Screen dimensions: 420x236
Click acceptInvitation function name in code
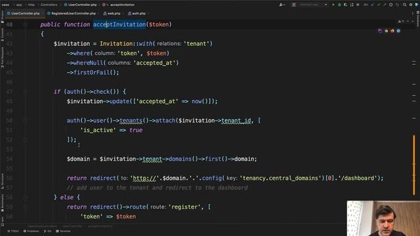tap(119, 24)
